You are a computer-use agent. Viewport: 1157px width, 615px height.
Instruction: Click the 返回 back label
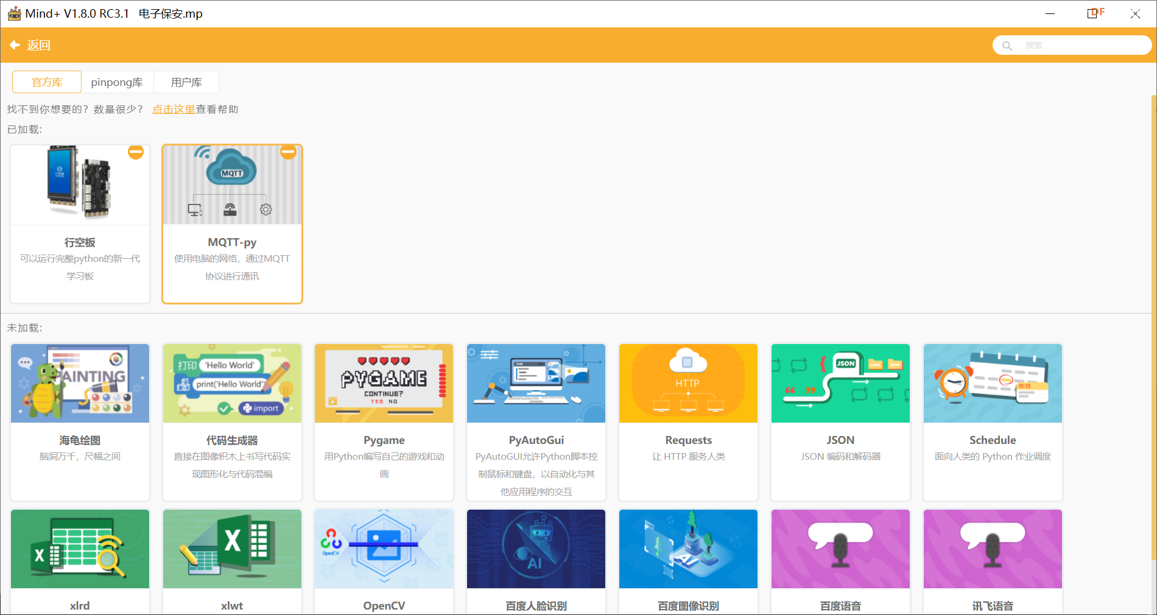39,45
